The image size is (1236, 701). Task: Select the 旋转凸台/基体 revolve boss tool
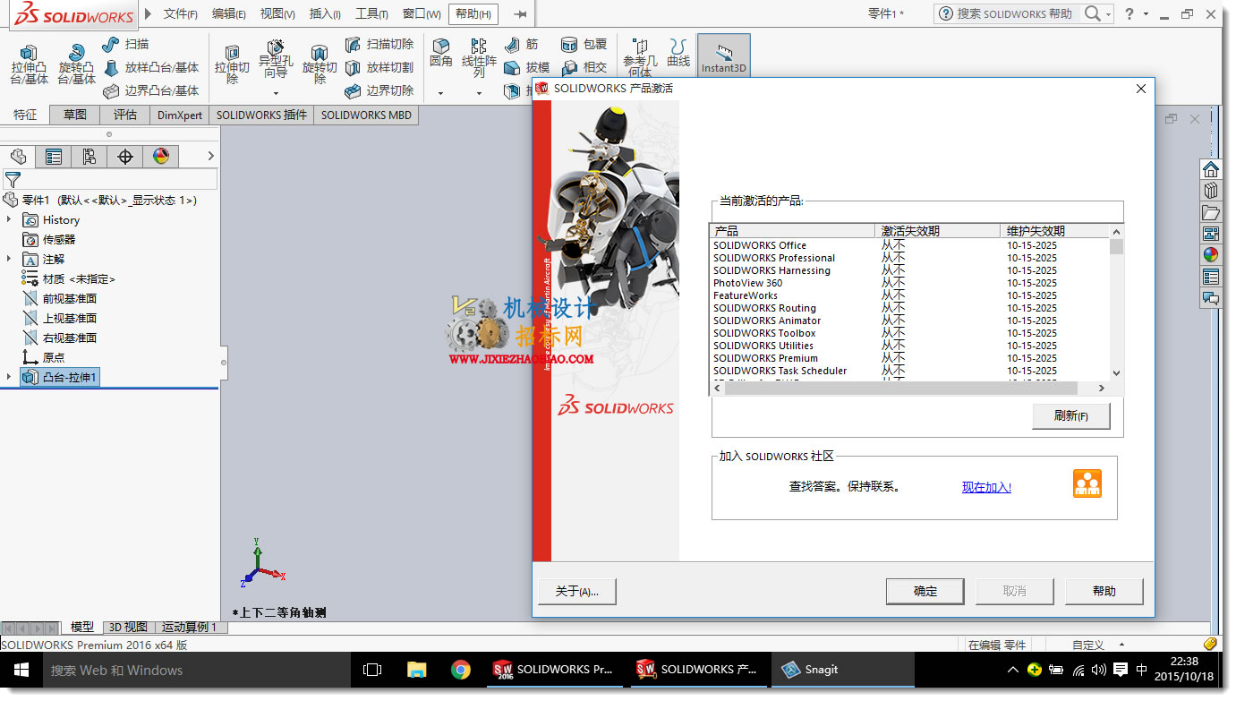click(77, 64)
